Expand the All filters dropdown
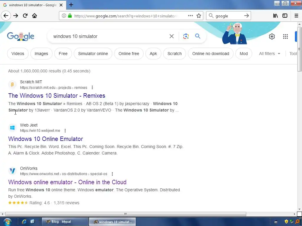Image resolution: width=302 pixels, height=226 pixels. tap(270, 54)
